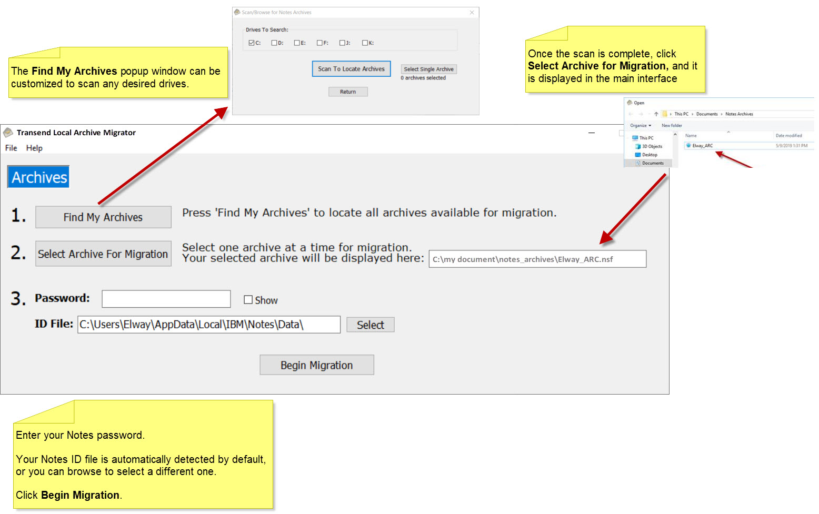Click the Open dialog title bar icon
The width and height of the screenshot is (819, 514).
[x=630, y=103]
